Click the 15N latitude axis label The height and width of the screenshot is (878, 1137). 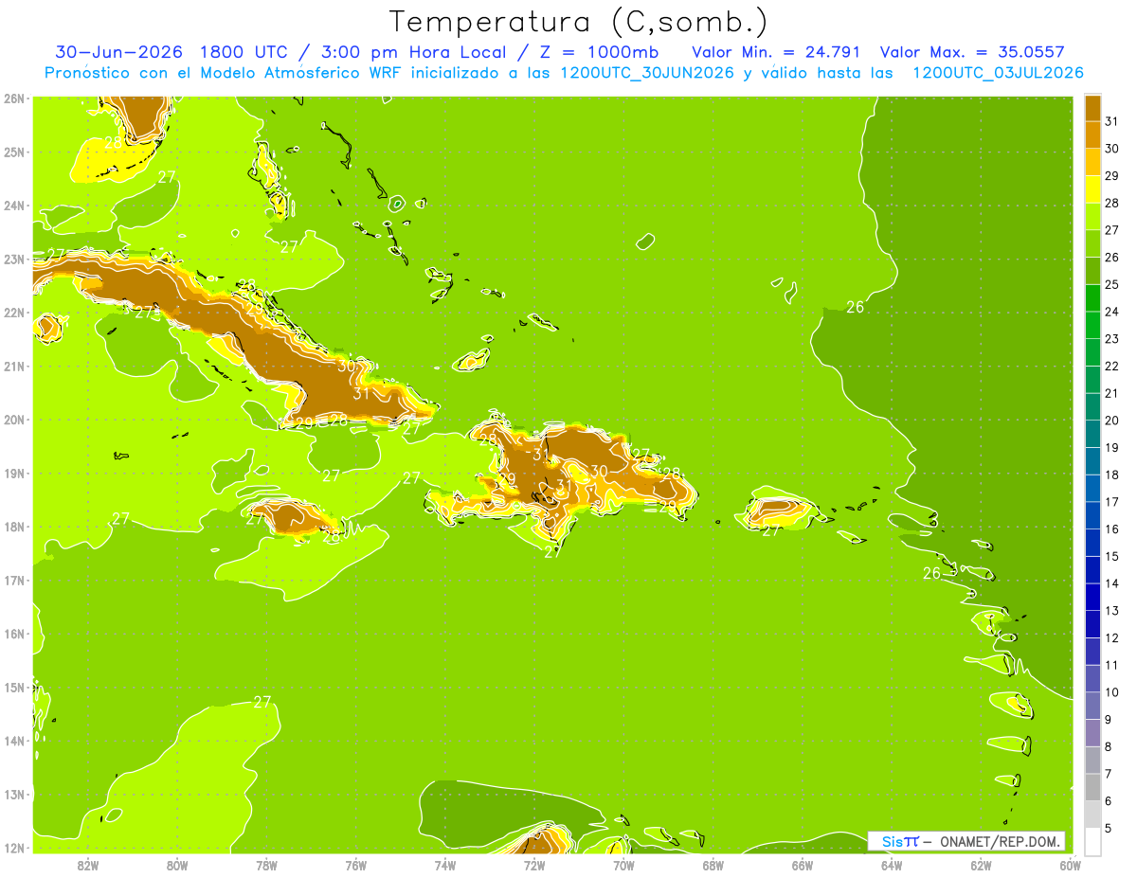(14, 688)
